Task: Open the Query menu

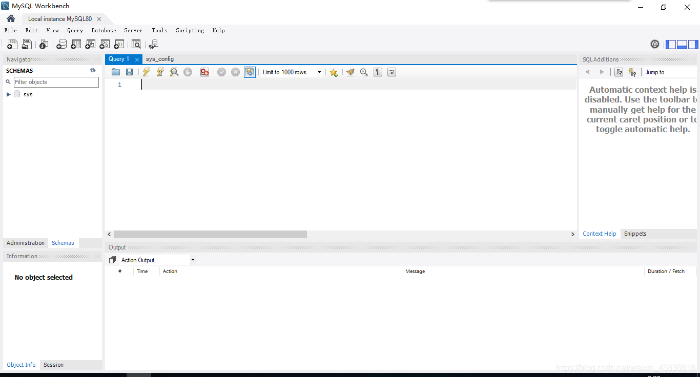Action: (x=75, y=30)
